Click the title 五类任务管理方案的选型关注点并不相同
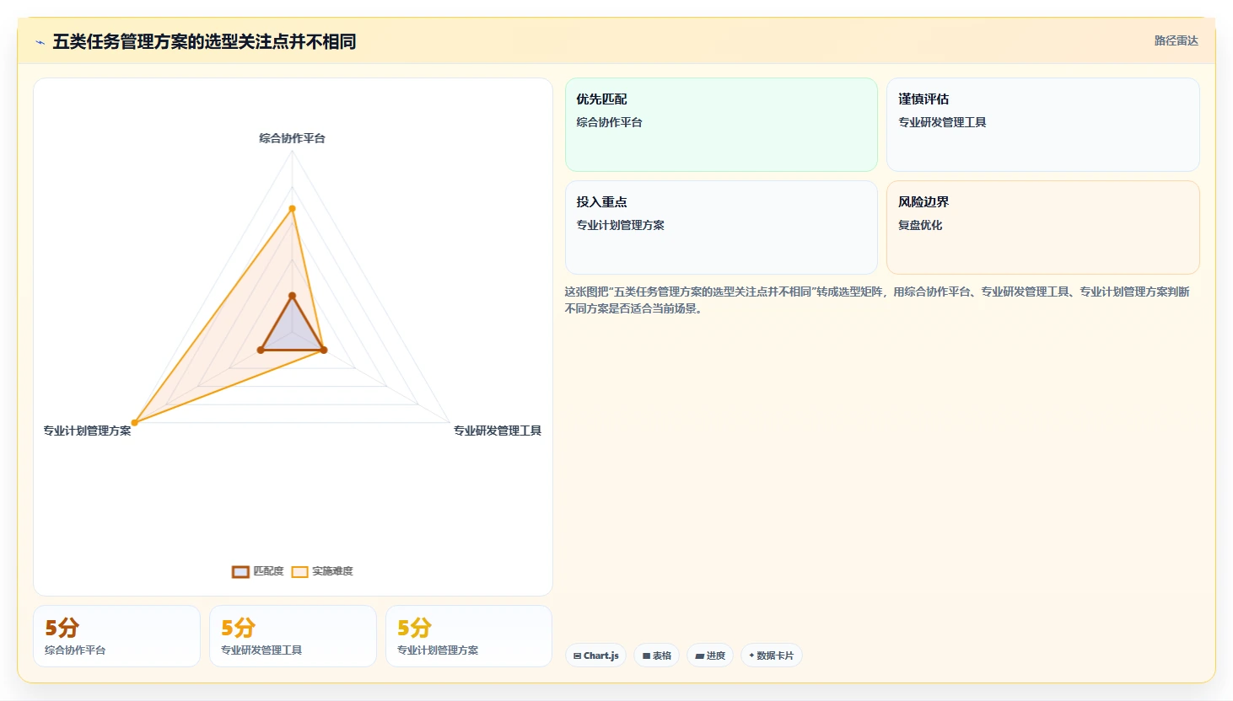 (x=204, y=41)
